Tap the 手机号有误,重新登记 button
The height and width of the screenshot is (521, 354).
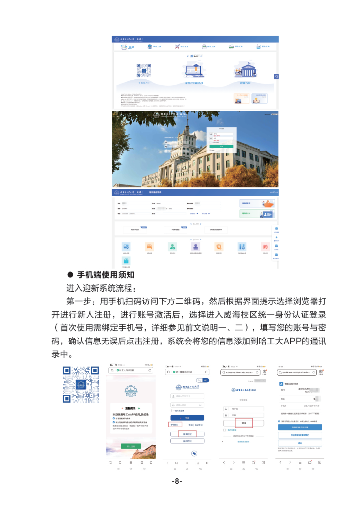point(300,435)
